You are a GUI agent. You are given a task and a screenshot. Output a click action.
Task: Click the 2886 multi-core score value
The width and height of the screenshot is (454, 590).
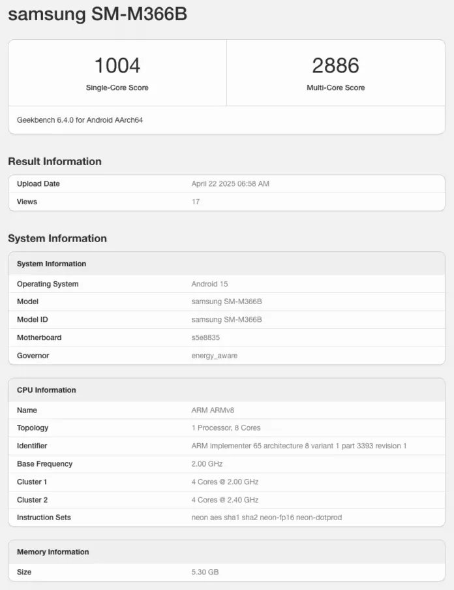click(x=335, y=65)
